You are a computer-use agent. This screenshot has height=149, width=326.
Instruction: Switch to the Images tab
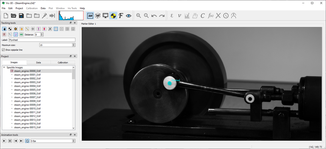tap(14, 62)
